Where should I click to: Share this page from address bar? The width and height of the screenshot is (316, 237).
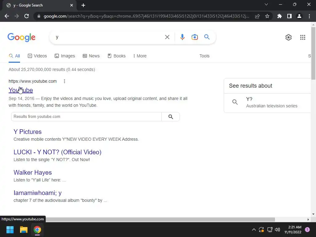coord(257,16)
